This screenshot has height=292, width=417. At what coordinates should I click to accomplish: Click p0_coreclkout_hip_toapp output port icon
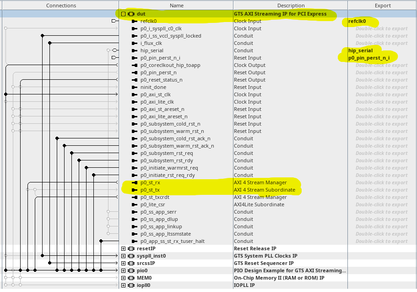[135, 65]
